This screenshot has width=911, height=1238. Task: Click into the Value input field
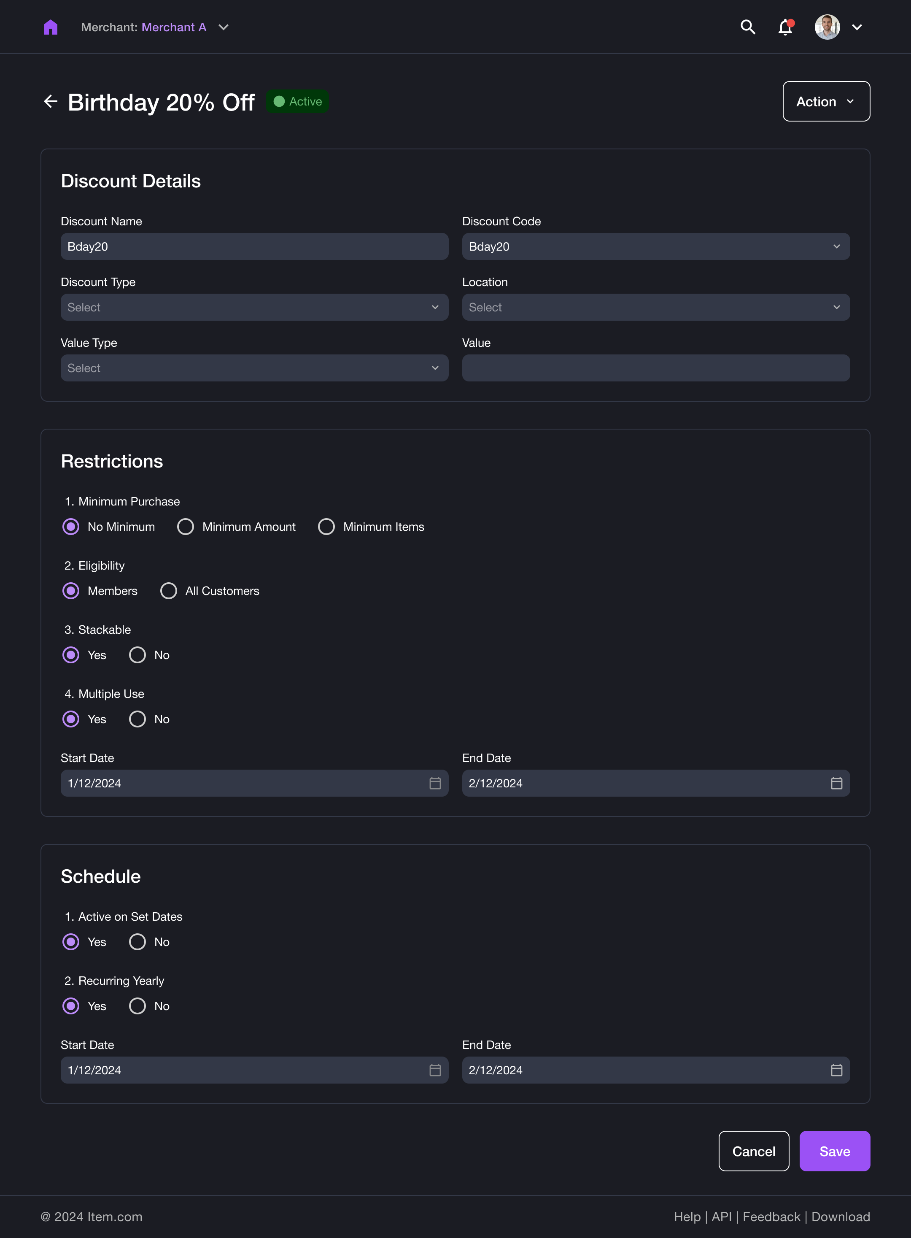pos(655,368)
